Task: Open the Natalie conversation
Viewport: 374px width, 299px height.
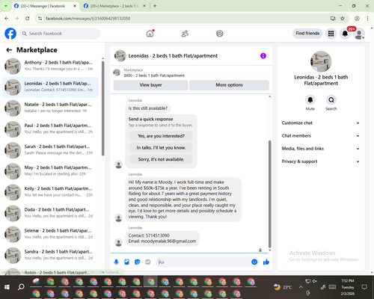Action: [x=50, y=108]
